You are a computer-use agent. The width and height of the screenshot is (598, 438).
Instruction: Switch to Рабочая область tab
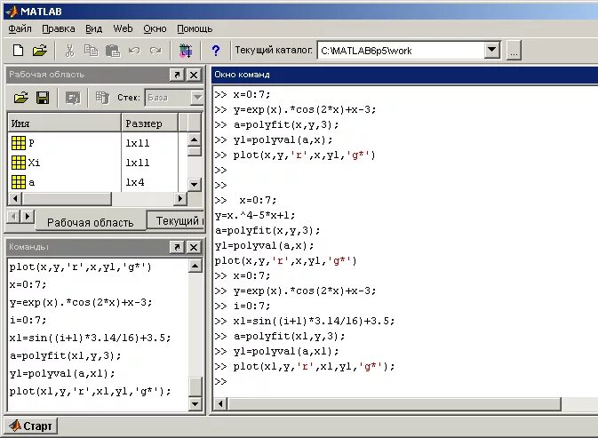pyautogui.click(x=91, y=222)
